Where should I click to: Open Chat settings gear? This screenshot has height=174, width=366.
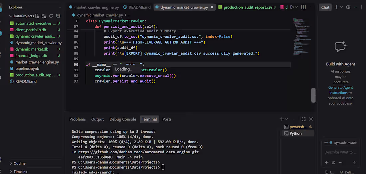coord(348,7)
